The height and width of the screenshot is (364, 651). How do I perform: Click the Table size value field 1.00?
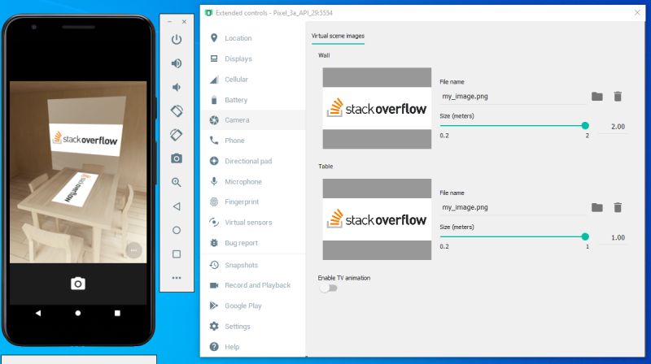tap(614, 237)
